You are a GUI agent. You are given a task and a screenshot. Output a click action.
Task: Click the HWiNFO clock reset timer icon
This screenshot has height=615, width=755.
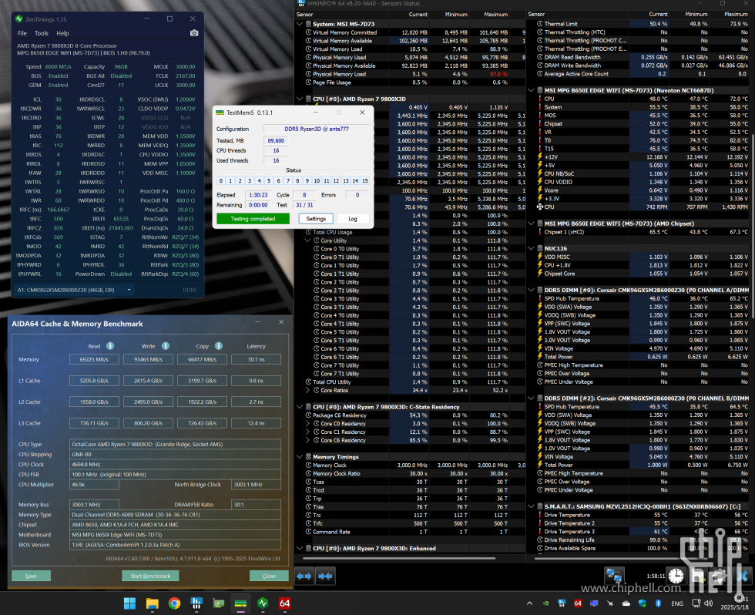676,576
